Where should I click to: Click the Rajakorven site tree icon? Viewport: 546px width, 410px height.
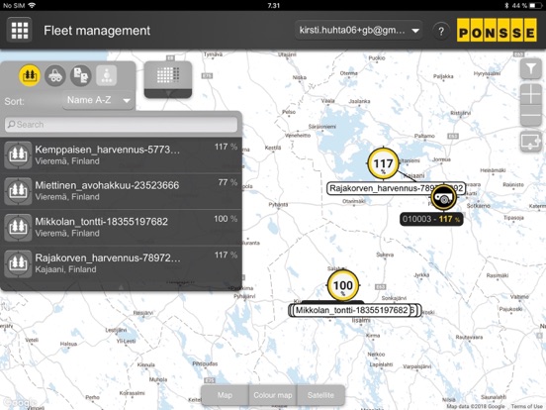point(18,263)
